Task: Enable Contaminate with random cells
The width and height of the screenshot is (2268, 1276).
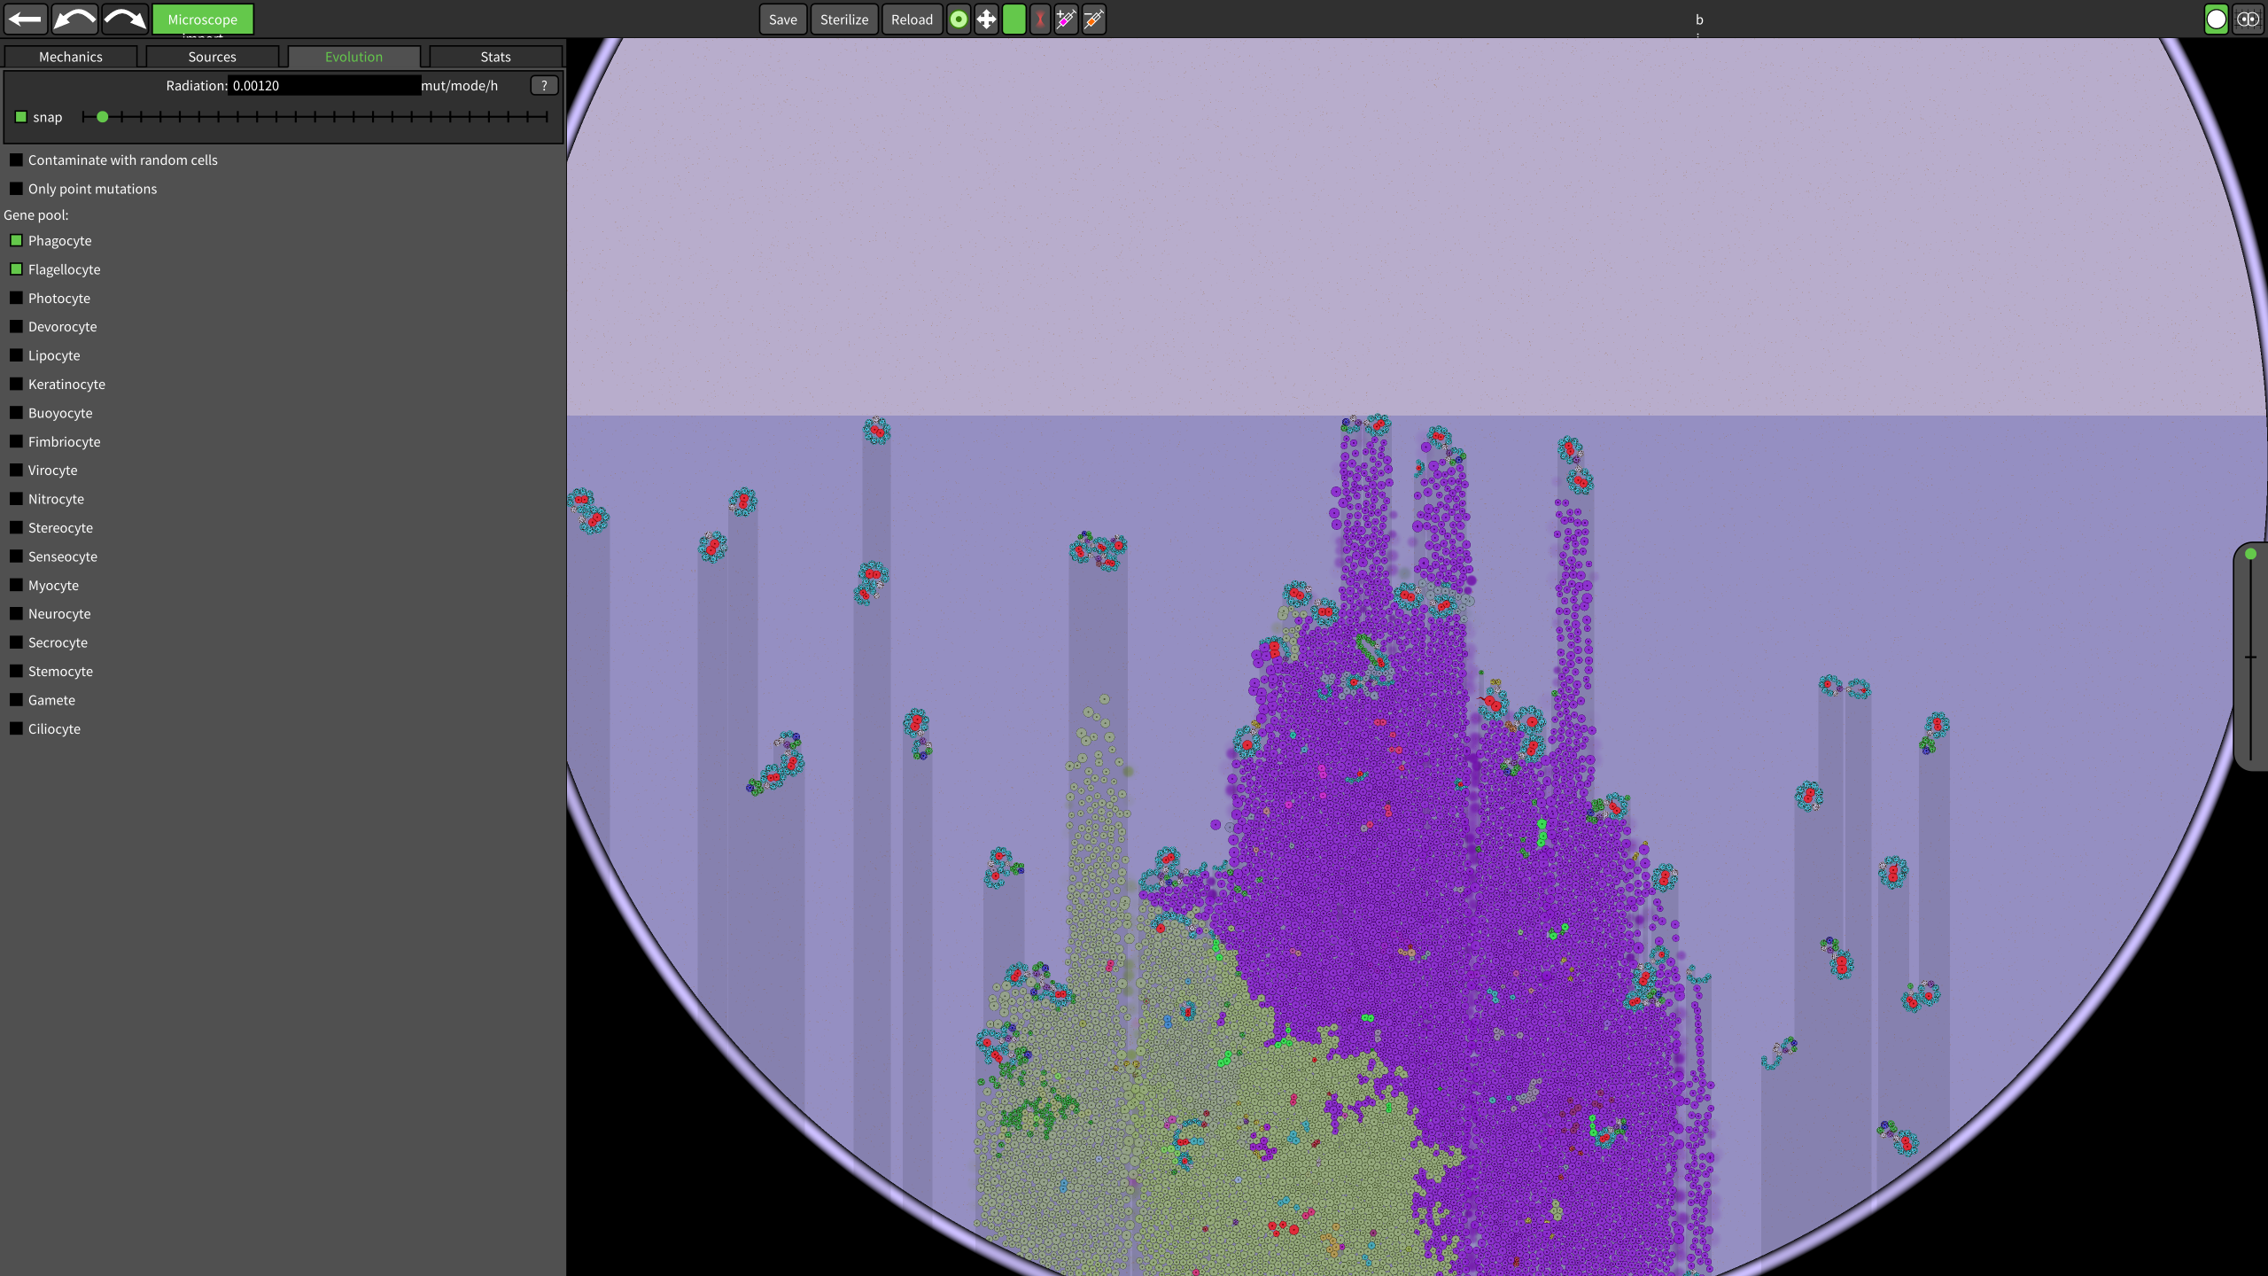Action: 16,159
